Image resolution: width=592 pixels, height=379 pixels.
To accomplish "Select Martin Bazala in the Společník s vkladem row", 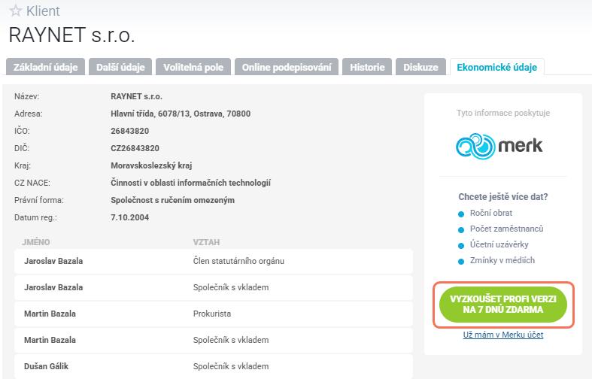I will (50, 340).
